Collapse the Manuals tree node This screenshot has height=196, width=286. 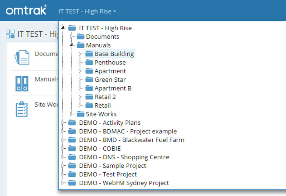pyautogui.click(x=71, y=45)
